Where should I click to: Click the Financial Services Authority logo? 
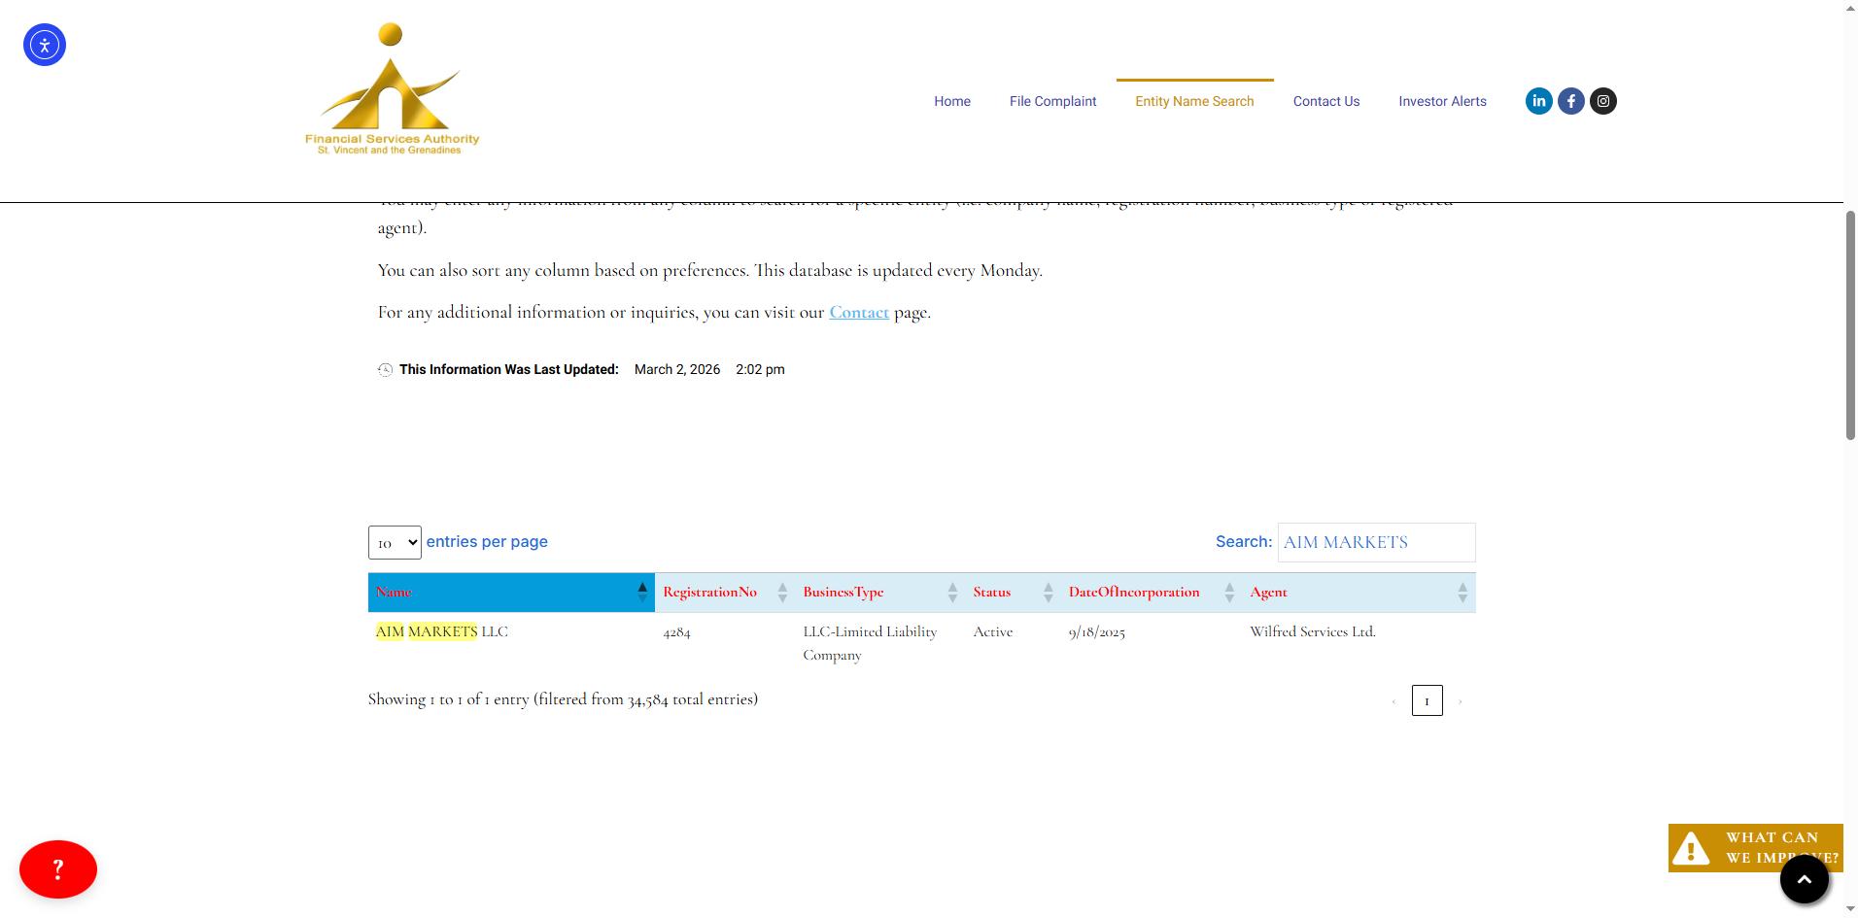[392, 89]
